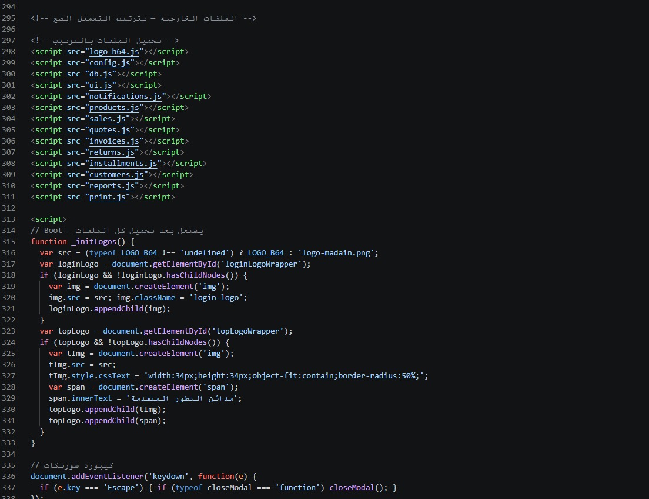Open the returns.js file link
The image size is (649, 499).
click(112, 152)
